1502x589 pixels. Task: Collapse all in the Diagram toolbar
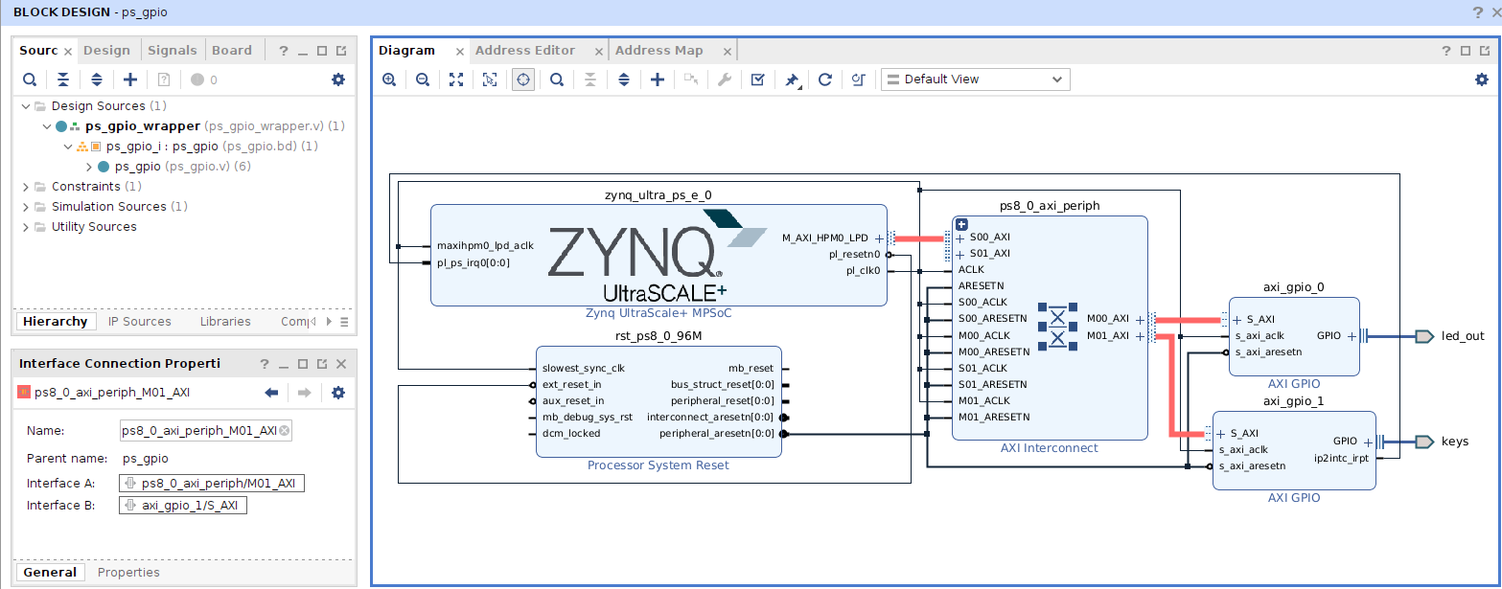(x=590, y=79)
